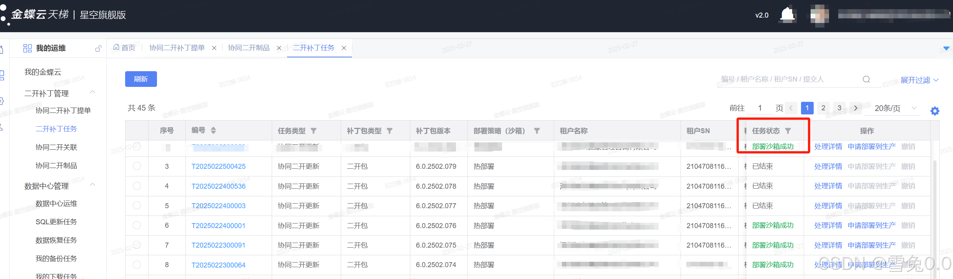The width and height of the screenshot is (953, 279).
Task: Open task T2025022400001 link
Action: pyautogui.click(x=218, y=226)
